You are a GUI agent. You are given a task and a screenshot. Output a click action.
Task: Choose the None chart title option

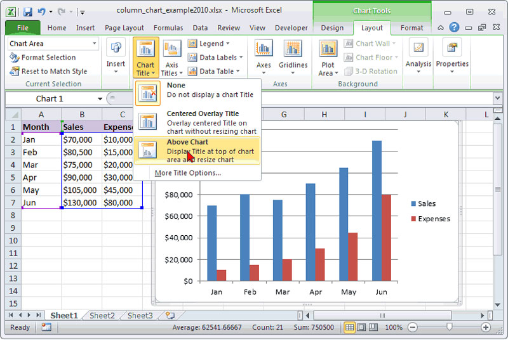[197, 92]
